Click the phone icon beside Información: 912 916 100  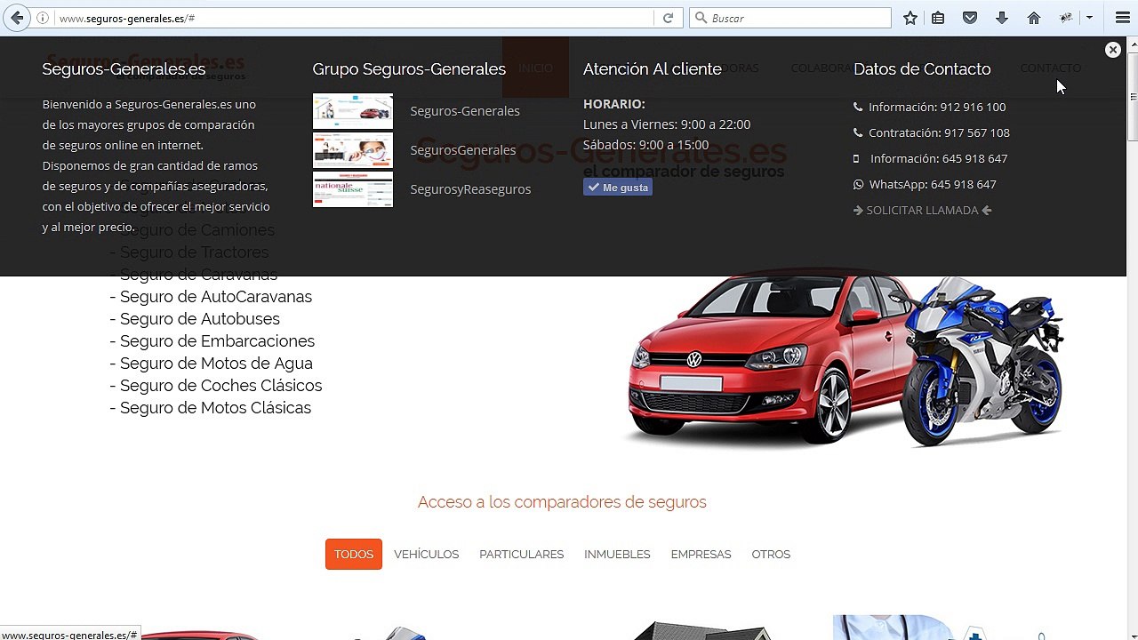(x=858, y=107)
